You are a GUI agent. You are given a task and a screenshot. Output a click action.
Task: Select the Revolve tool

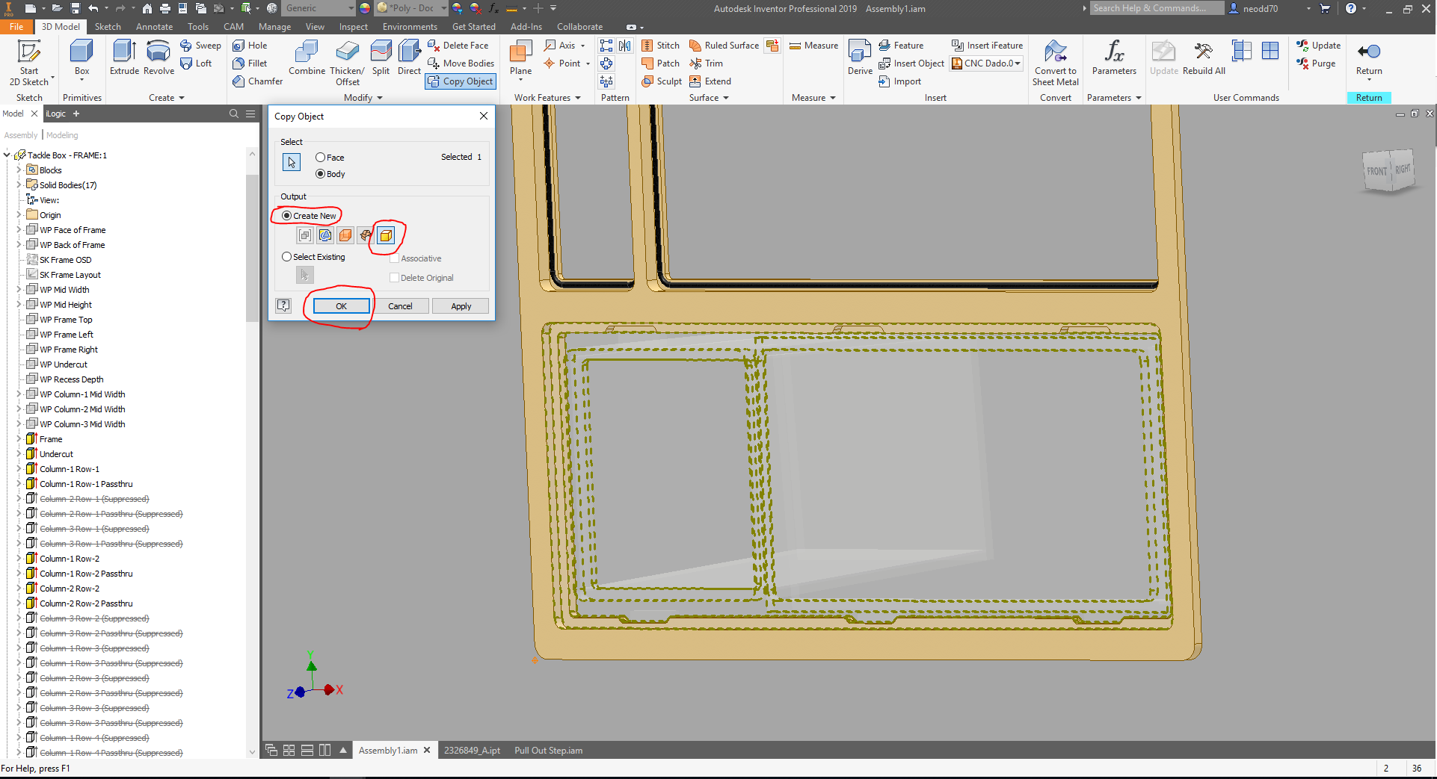pyautogui.click(x=159, y=58)
